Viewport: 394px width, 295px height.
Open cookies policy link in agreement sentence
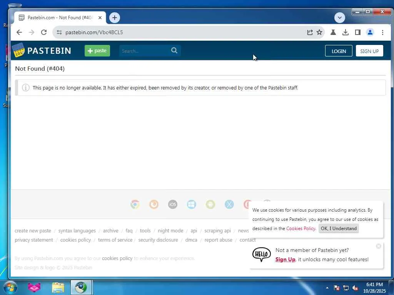point(117,258)
